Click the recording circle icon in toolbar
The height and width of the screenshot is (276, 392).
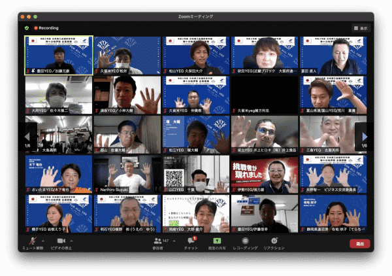[x=245, y=241]
